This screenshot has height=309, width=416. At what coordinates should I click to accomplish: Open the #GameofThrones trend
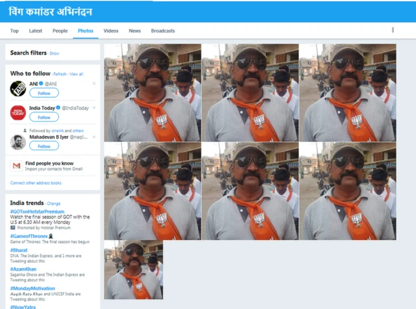[x=29, y=236]
